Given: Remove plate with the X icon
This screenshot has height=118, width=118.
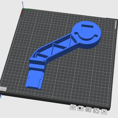Looking at the screenshot, I should [x=104, y=112].
